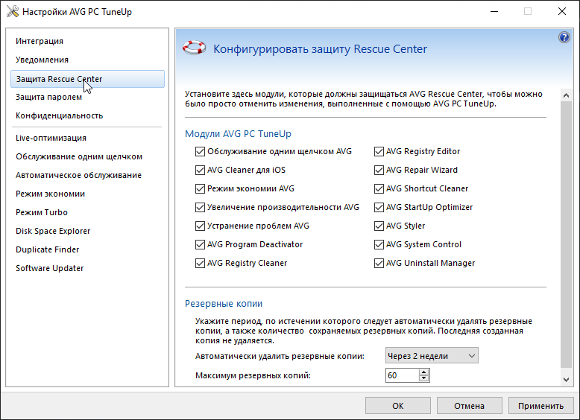The image size is (580, 420).
Task: Click the Применить button
Action: pos(541,406)
